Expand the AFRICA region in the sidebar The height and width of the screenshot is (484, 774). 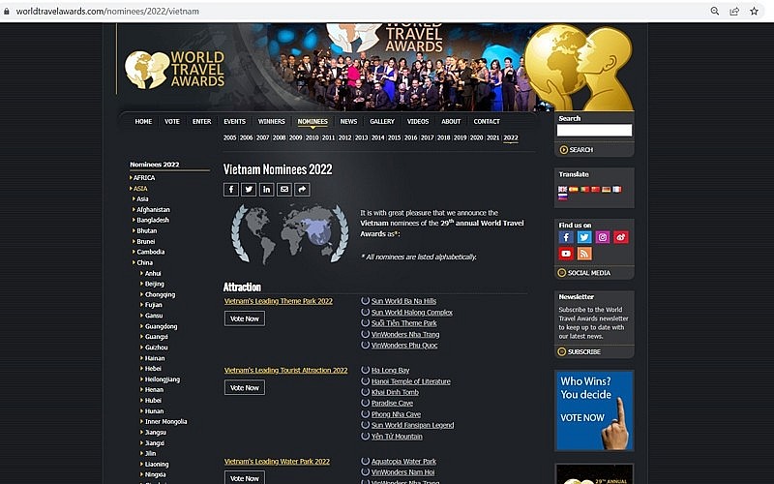tap(143, 178)
